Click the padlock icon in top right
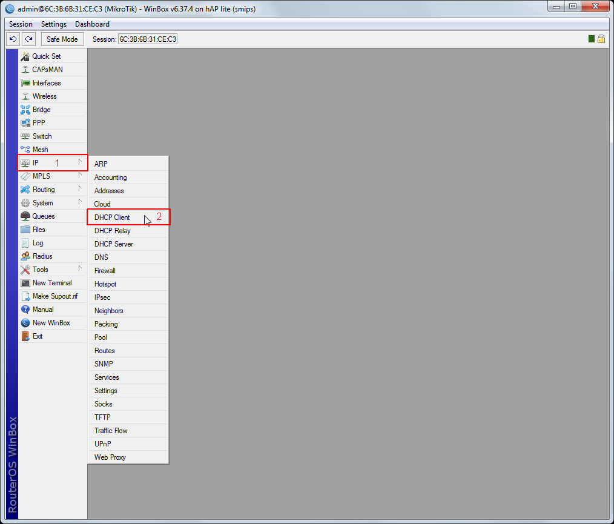This screenshot has height=524, width=614. 601,39
